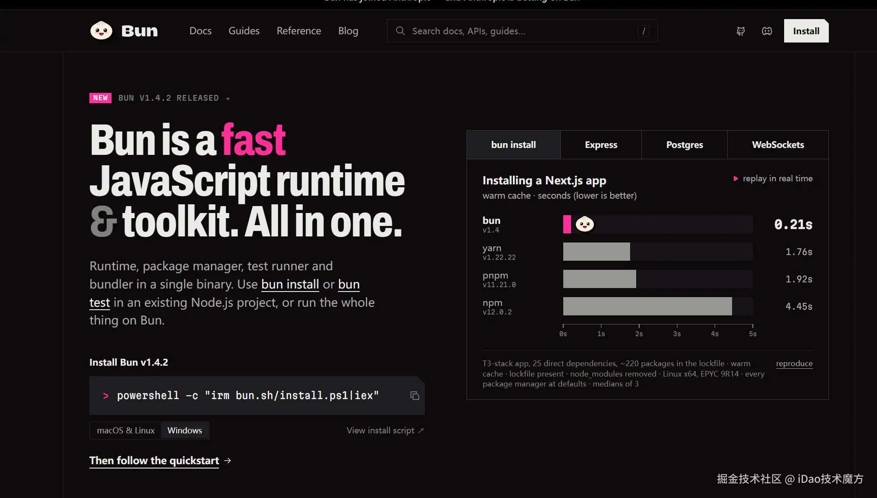Click the 4.45s npm result value
The height and width of the screenshot is (498, 877).
(x=799, y=307)
